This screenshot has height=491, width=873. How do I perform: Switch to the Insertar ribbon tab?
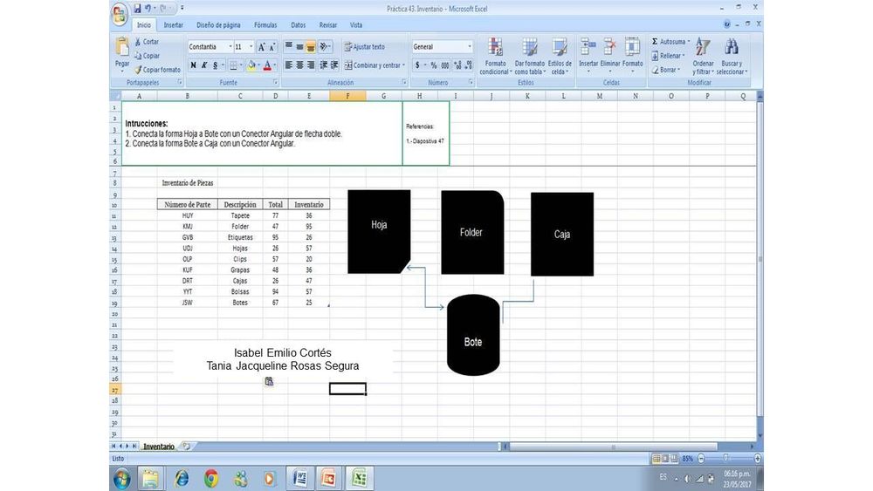[x=174, y=25]
